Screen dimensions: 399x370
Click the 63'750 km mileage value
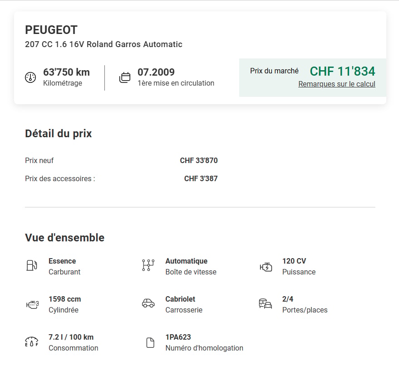(x=66, y=72)
